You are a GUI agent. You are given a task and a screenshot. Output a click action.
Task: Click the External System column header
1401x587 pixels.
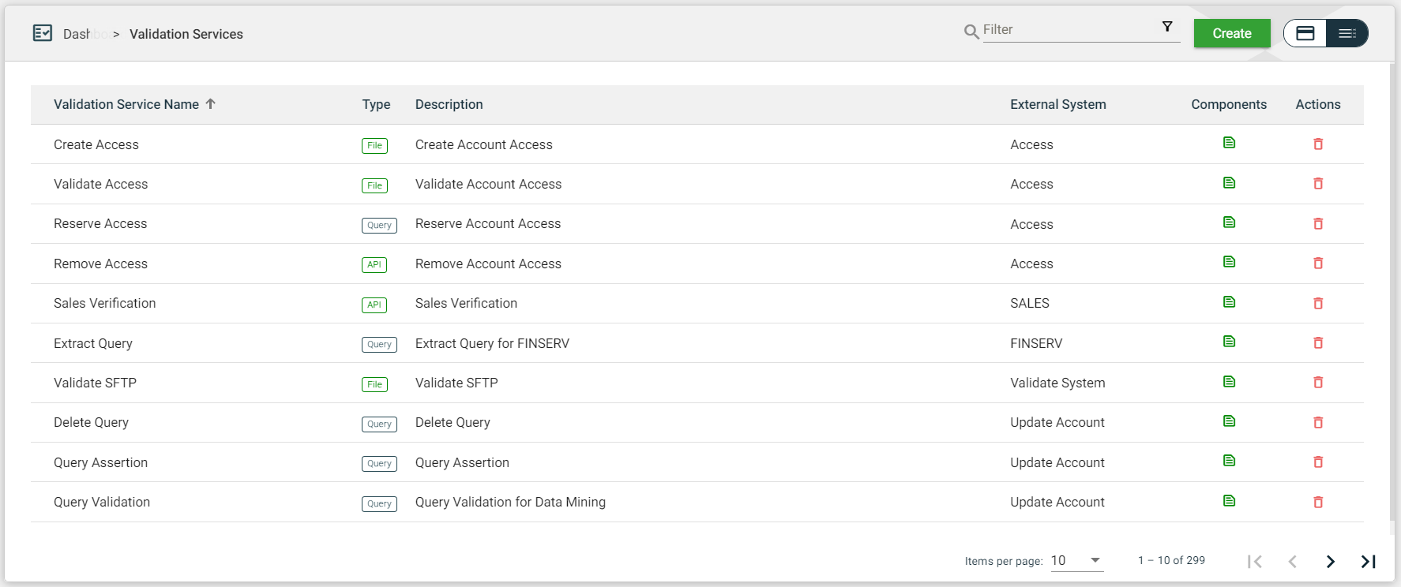tap(1057, 104)
